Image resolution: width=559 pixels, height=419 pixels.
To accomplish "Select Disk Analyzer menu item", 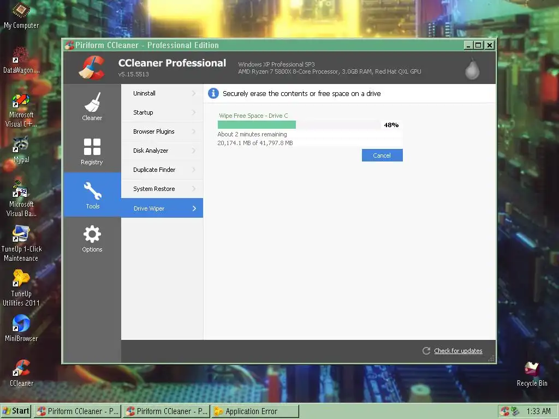I will (162, 151).
